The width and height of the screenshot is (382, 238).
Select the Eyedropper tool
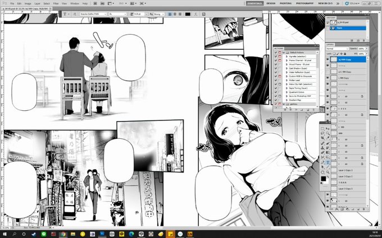click(x=328, y=138)
